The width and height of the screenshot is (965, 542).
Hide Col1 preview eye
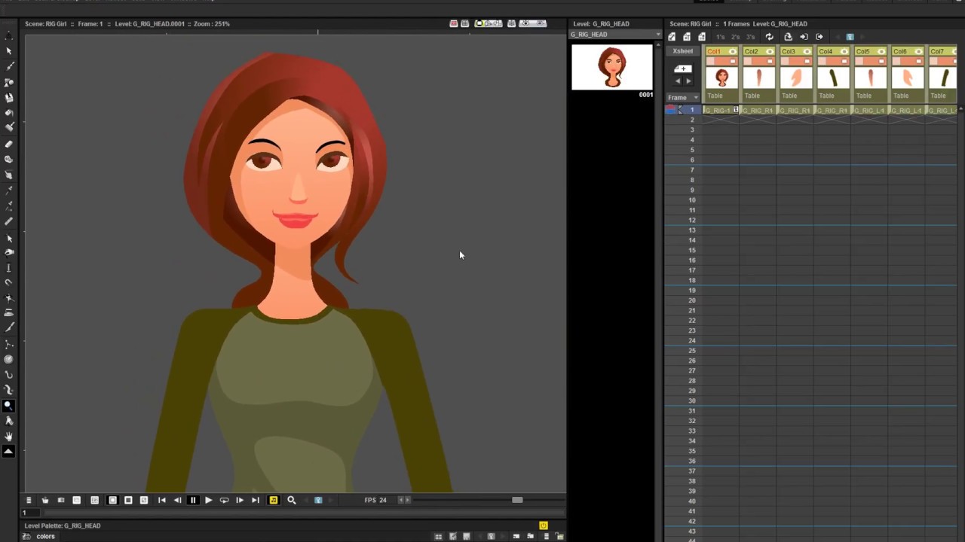(733, 51)
